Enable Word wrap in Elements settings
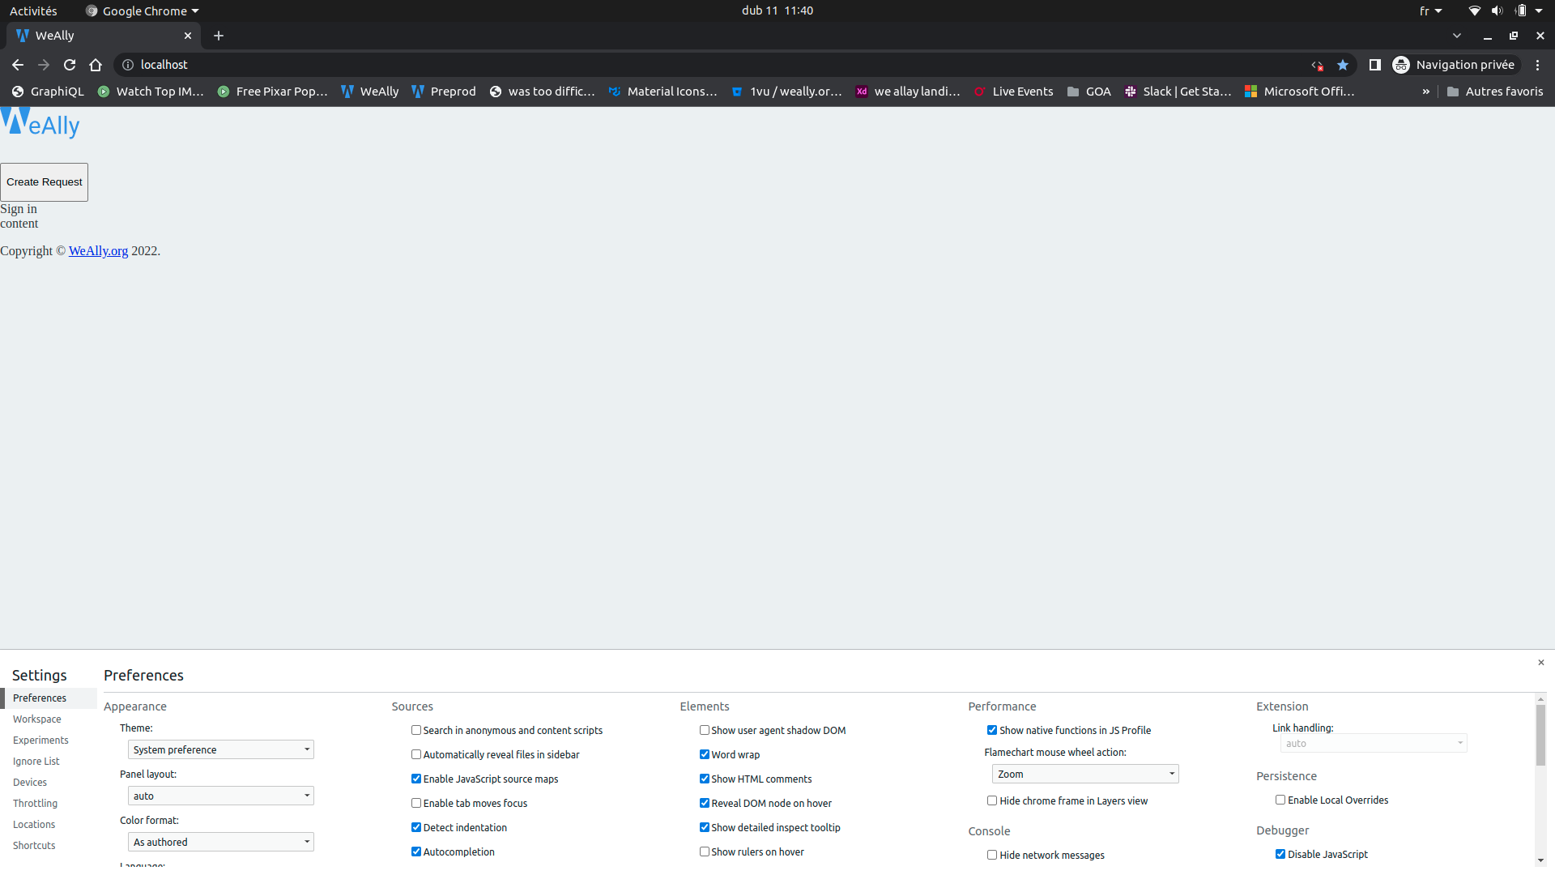Viewport: 1555px width, 875px height. (705, 754)
